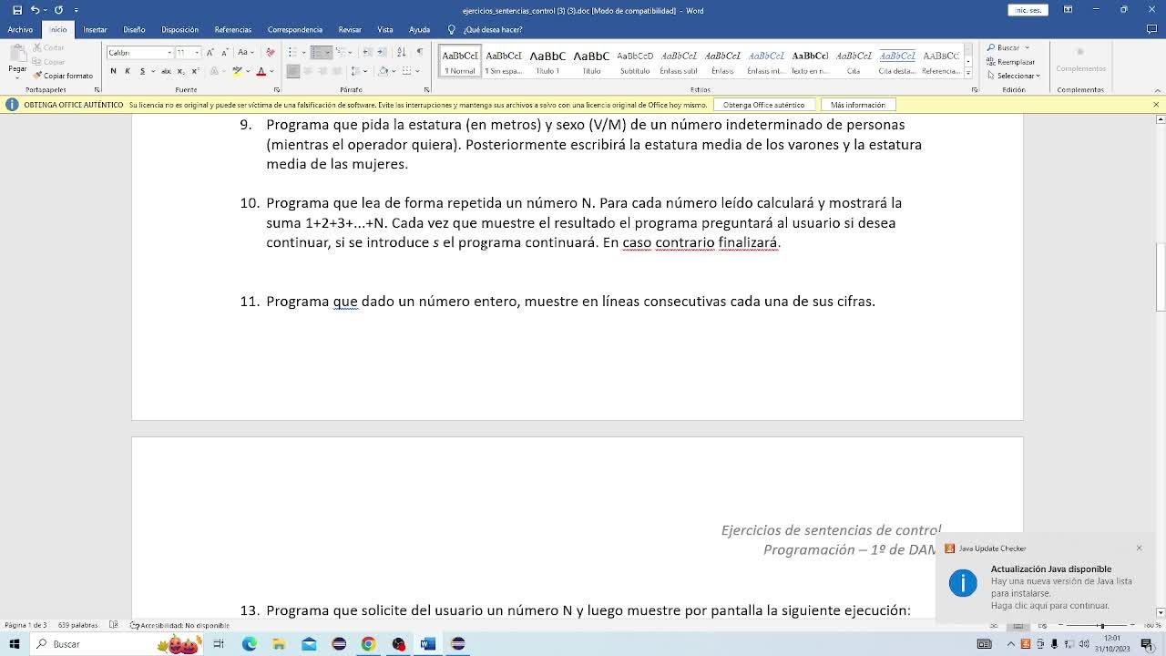The height and width of the screenshot is (656, 1166).
Task: Insert a bulleted list
Action: [291, 52]
